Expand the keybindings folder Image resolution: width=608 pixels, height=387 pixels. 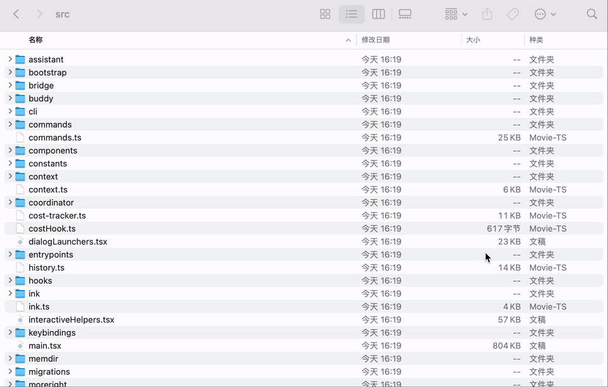[10, 333]
